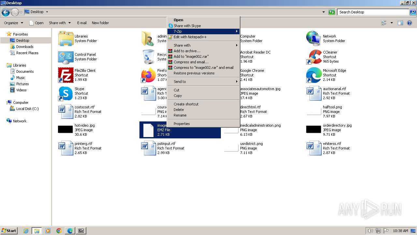Viewport: 417px width, 235px height.
Task: Choose Delete in context menu
Action: [204, 110]
